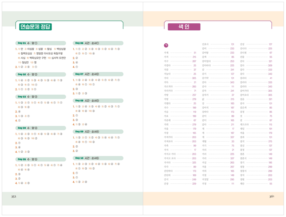
Task: Click the index entry 건너편
Action: pos(256,53)
